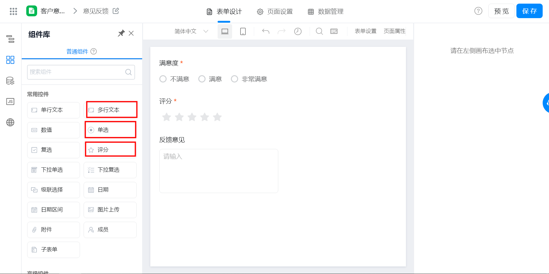Select the 单选 component

[x=110, y=130]
